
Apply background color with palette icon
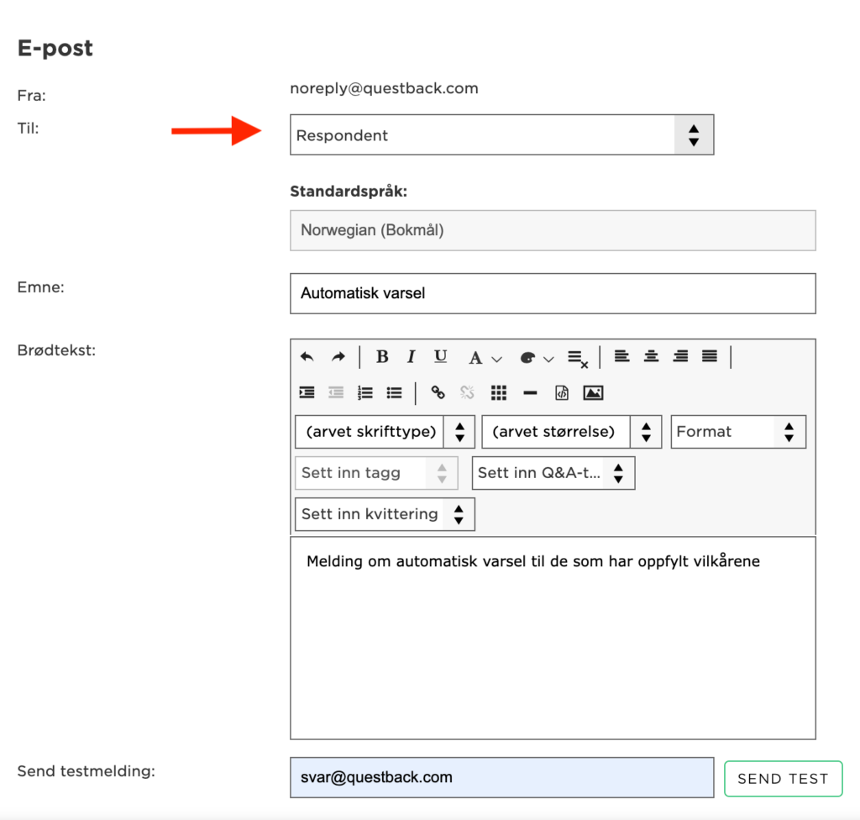tap(527, 359)
